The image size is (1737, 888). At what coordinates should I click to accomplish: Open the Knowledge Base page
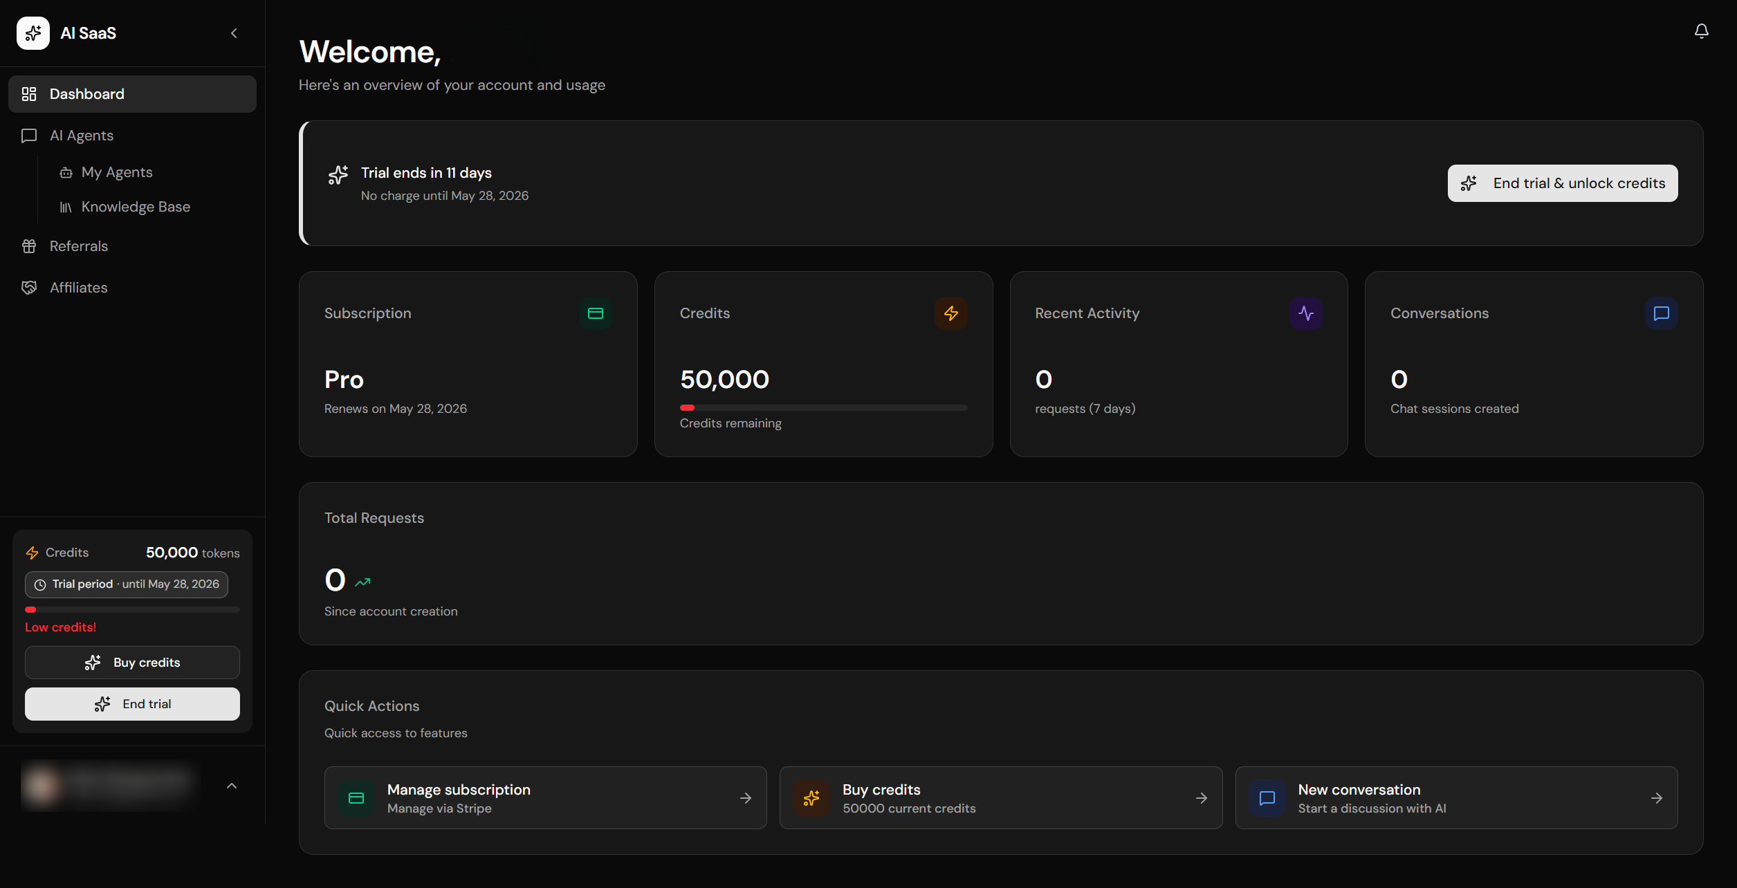(x=136, y=207)
